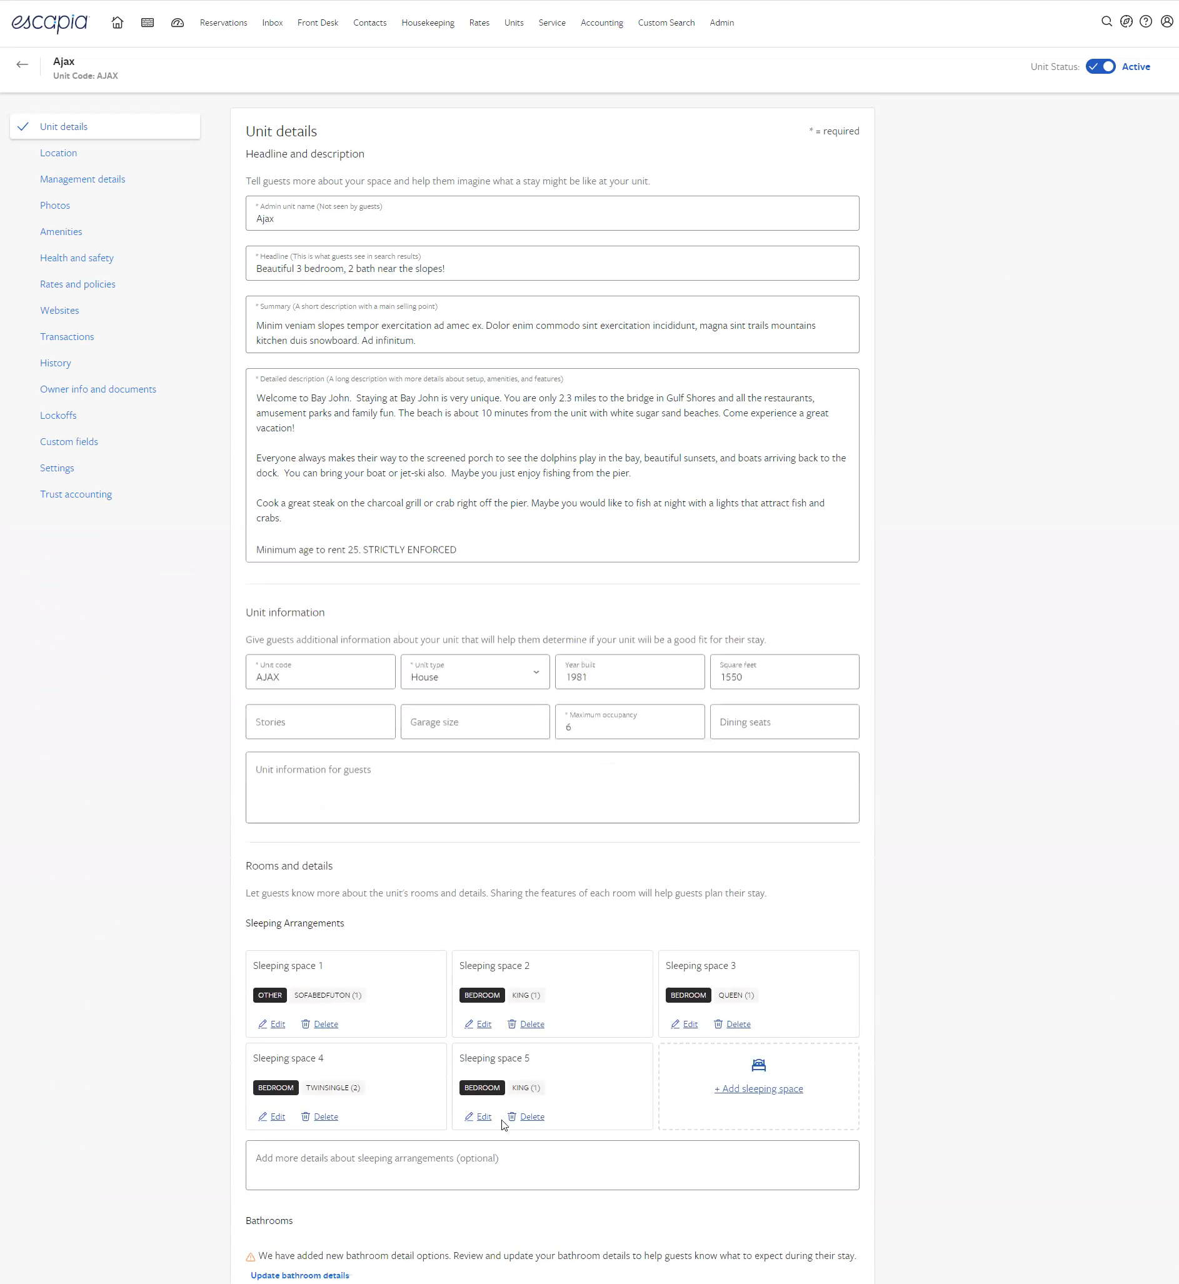Open the Service menu
This screenshot has height=1284, width=1179.
552,23
